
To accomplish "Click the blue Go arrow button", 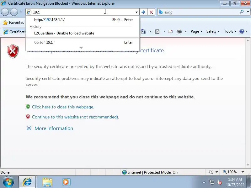I will coord(143,12).
